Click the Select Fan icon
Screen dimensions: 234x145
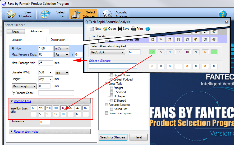(x=45, y=14)
